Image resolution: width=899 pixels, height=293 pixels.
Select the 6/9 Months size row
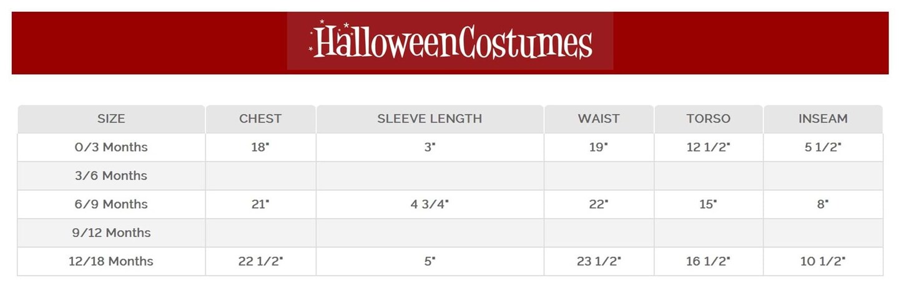(111, 204)
